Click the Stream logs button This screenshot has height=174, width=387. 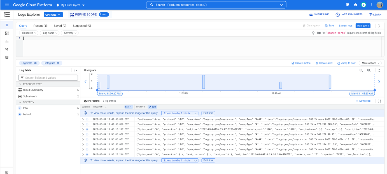pos(346,26)
